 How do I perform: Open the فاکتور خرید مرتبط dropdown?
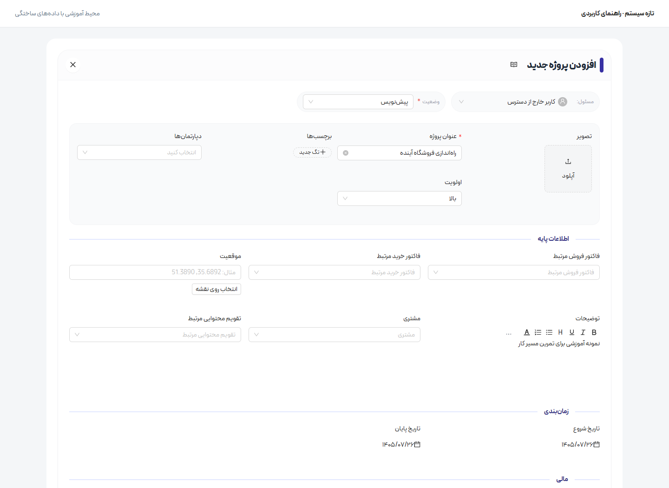point(334,272)
